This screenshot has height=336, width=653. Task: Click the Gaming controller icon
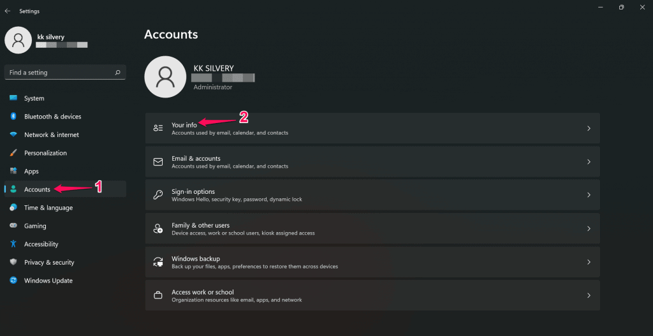[13, 226]
